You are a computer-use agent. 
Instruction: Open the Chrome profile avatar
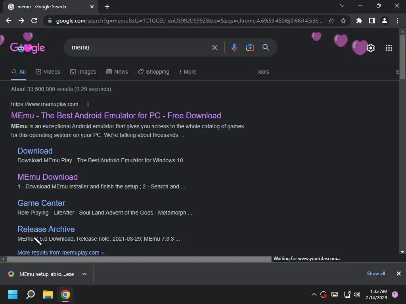(x=385, y=21)
